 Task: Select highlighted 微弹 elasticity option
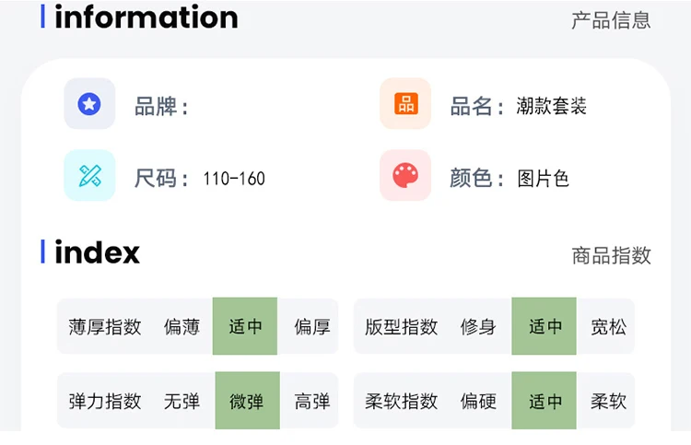(247, 401)
